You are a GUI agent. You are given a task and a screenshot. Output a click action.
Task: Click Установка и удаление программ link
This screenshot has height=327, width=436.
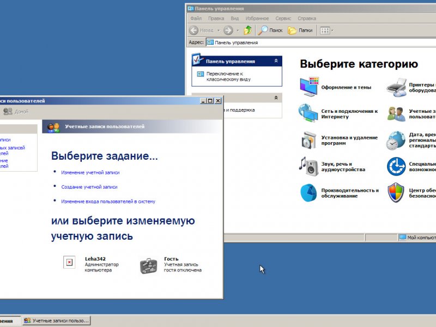349,140
